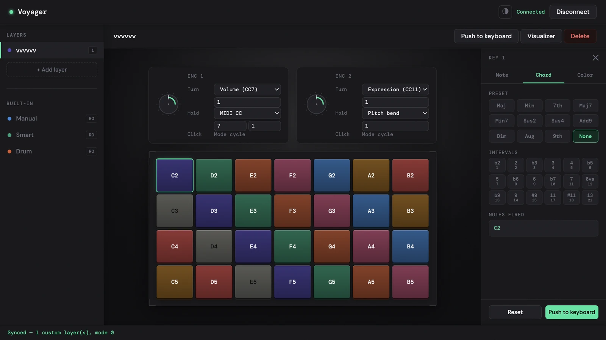
Task: Turn the ENC 1 encoder knob
Action: point(169,104)
